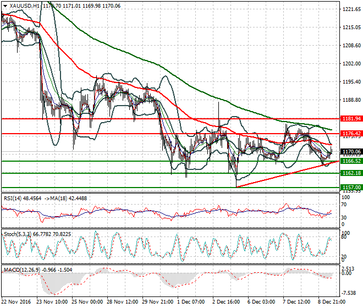
Task: Select the 1170.06 current price label
Action: coord(351,152)
